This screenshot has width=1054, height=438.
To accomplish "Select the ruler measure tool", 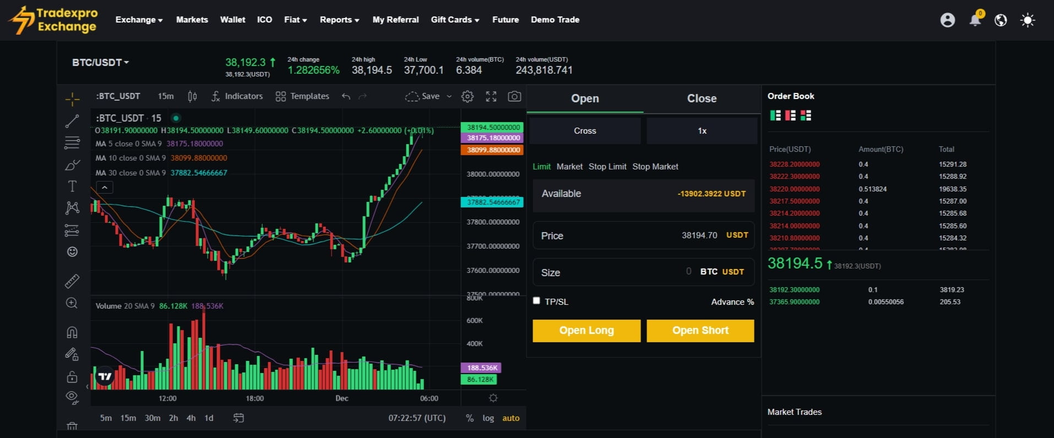I will 72,281.
